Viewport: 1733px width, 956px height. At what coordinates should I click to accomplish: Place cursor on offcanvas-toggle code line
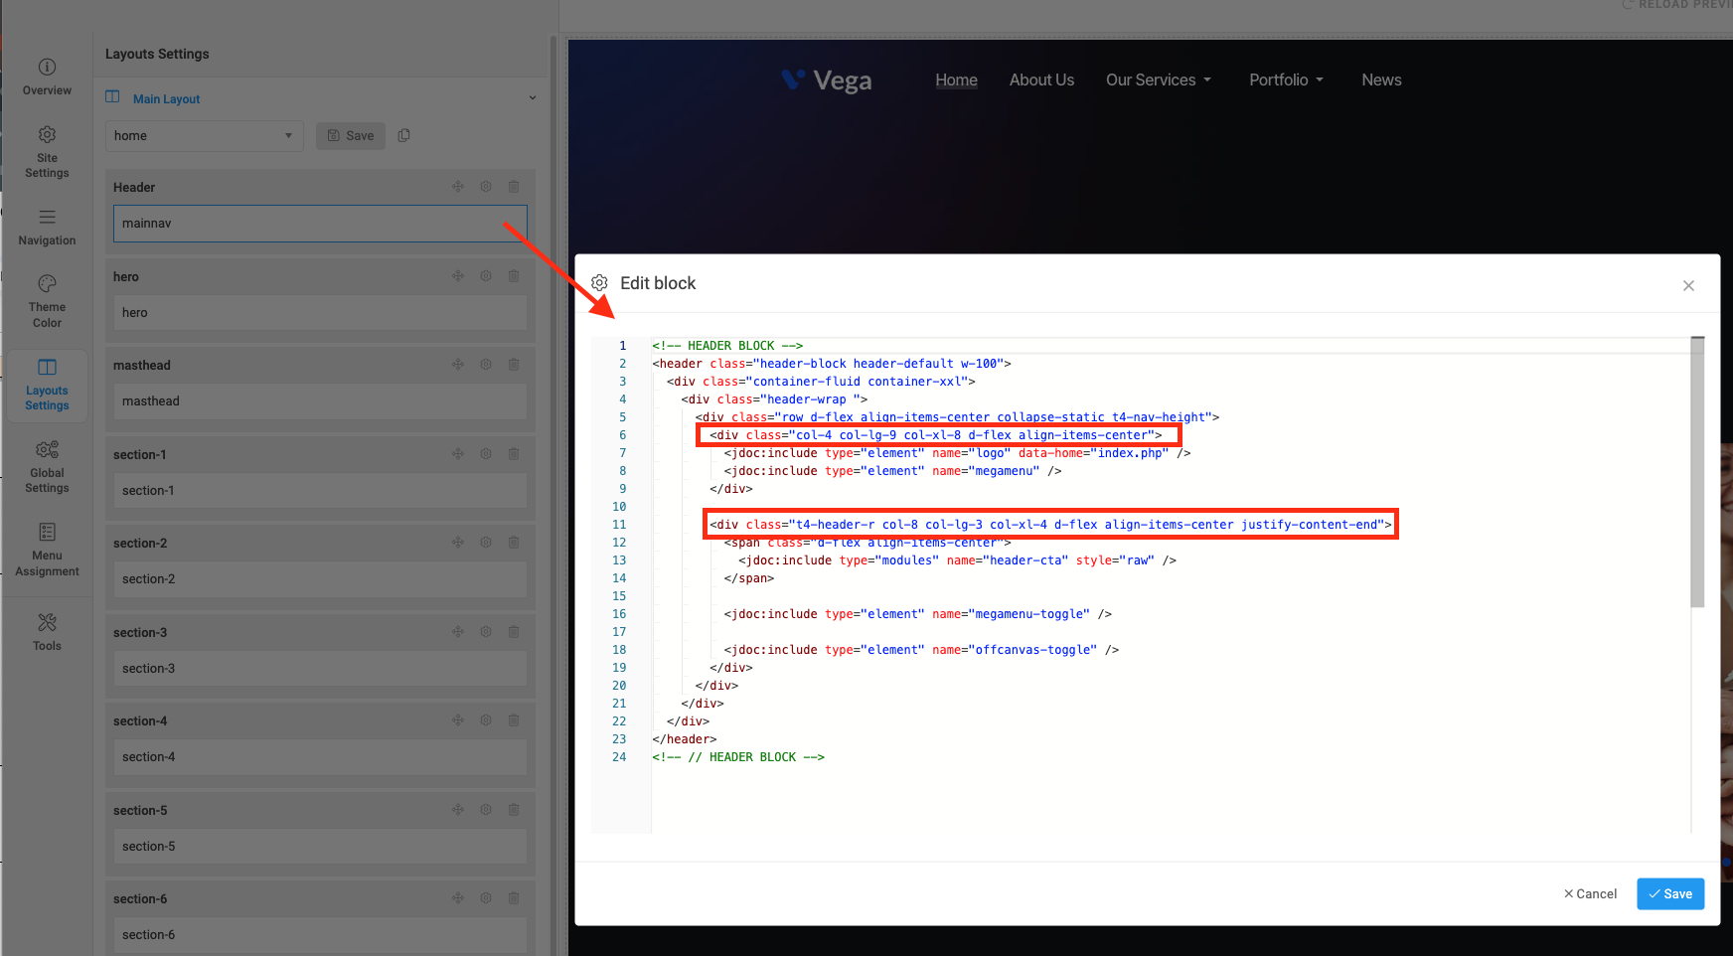(921, 650)
